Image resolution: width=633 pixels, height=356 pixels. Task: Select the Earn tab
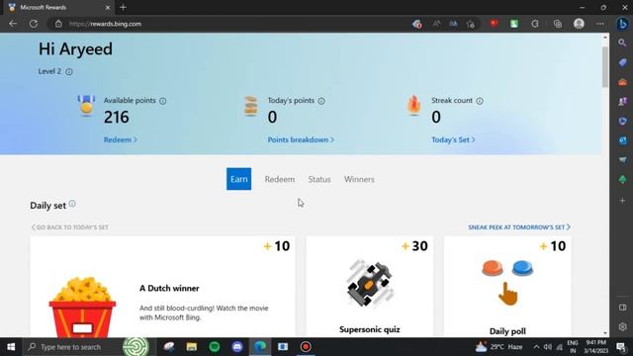pos(239,179)
